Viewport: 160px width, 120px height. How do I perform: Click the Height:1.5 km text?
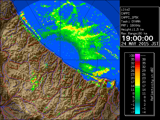(x=132, y=29)
